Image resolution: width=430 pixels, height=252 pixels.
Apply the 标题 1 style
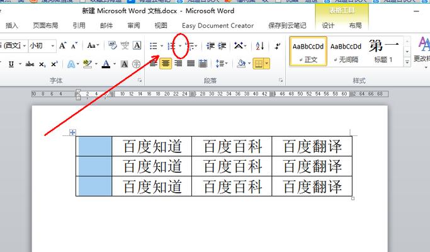(383, 51)
